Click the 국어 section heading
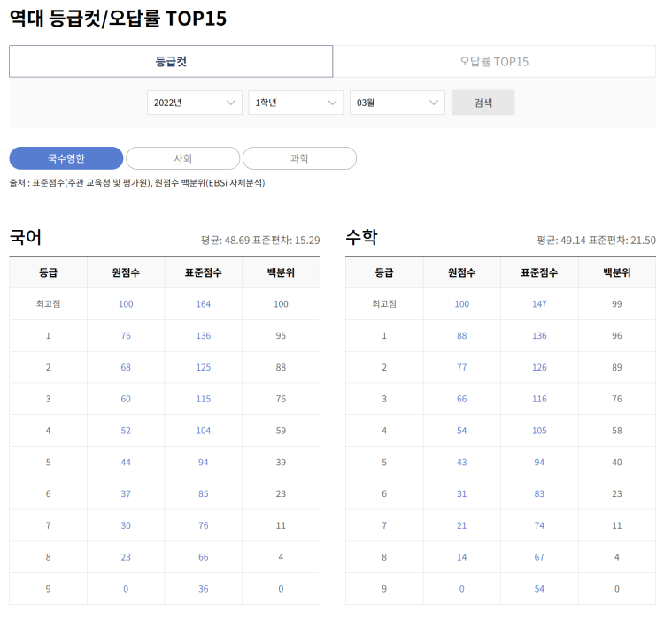This screenshot has width=664, height=627. coord(26,237)
